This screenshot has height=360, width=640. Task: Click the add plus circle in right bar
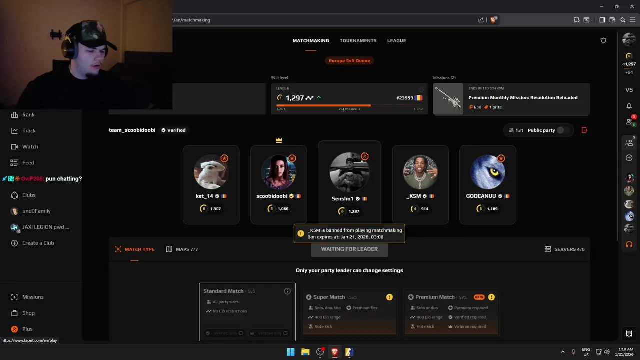(x=629, y=158)
